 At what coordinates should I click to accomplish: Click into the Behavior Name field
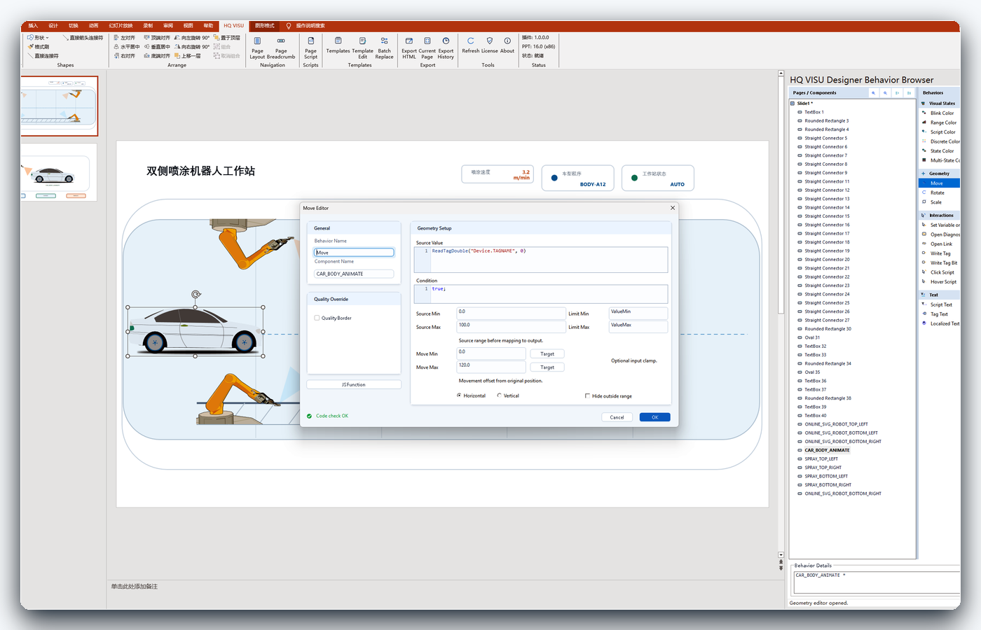354,253
